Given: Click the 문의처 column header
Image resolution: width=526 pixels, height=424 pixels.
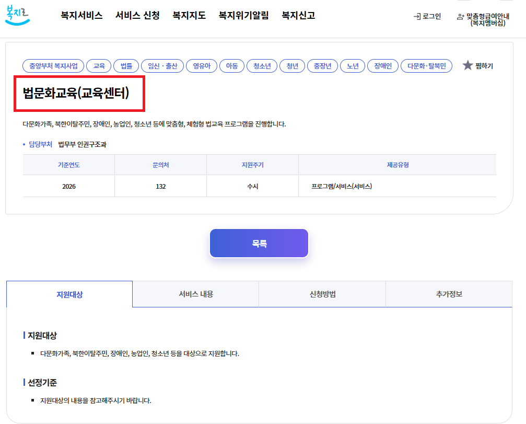Looking at the screenshot, I should pos(161,165).
